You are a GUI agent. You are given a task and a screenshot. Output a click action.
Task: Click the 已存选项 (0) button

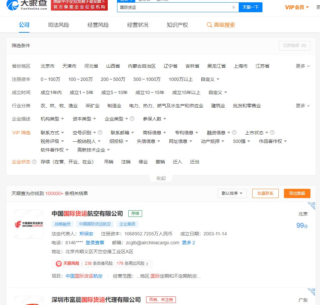[295, 46]
